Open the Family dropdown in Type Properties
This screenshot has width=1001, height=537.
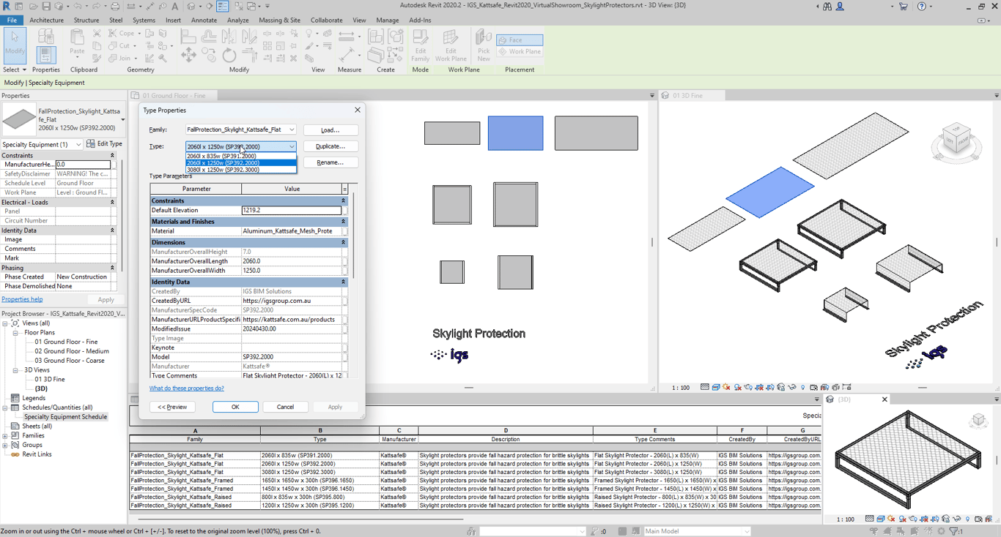291,130
